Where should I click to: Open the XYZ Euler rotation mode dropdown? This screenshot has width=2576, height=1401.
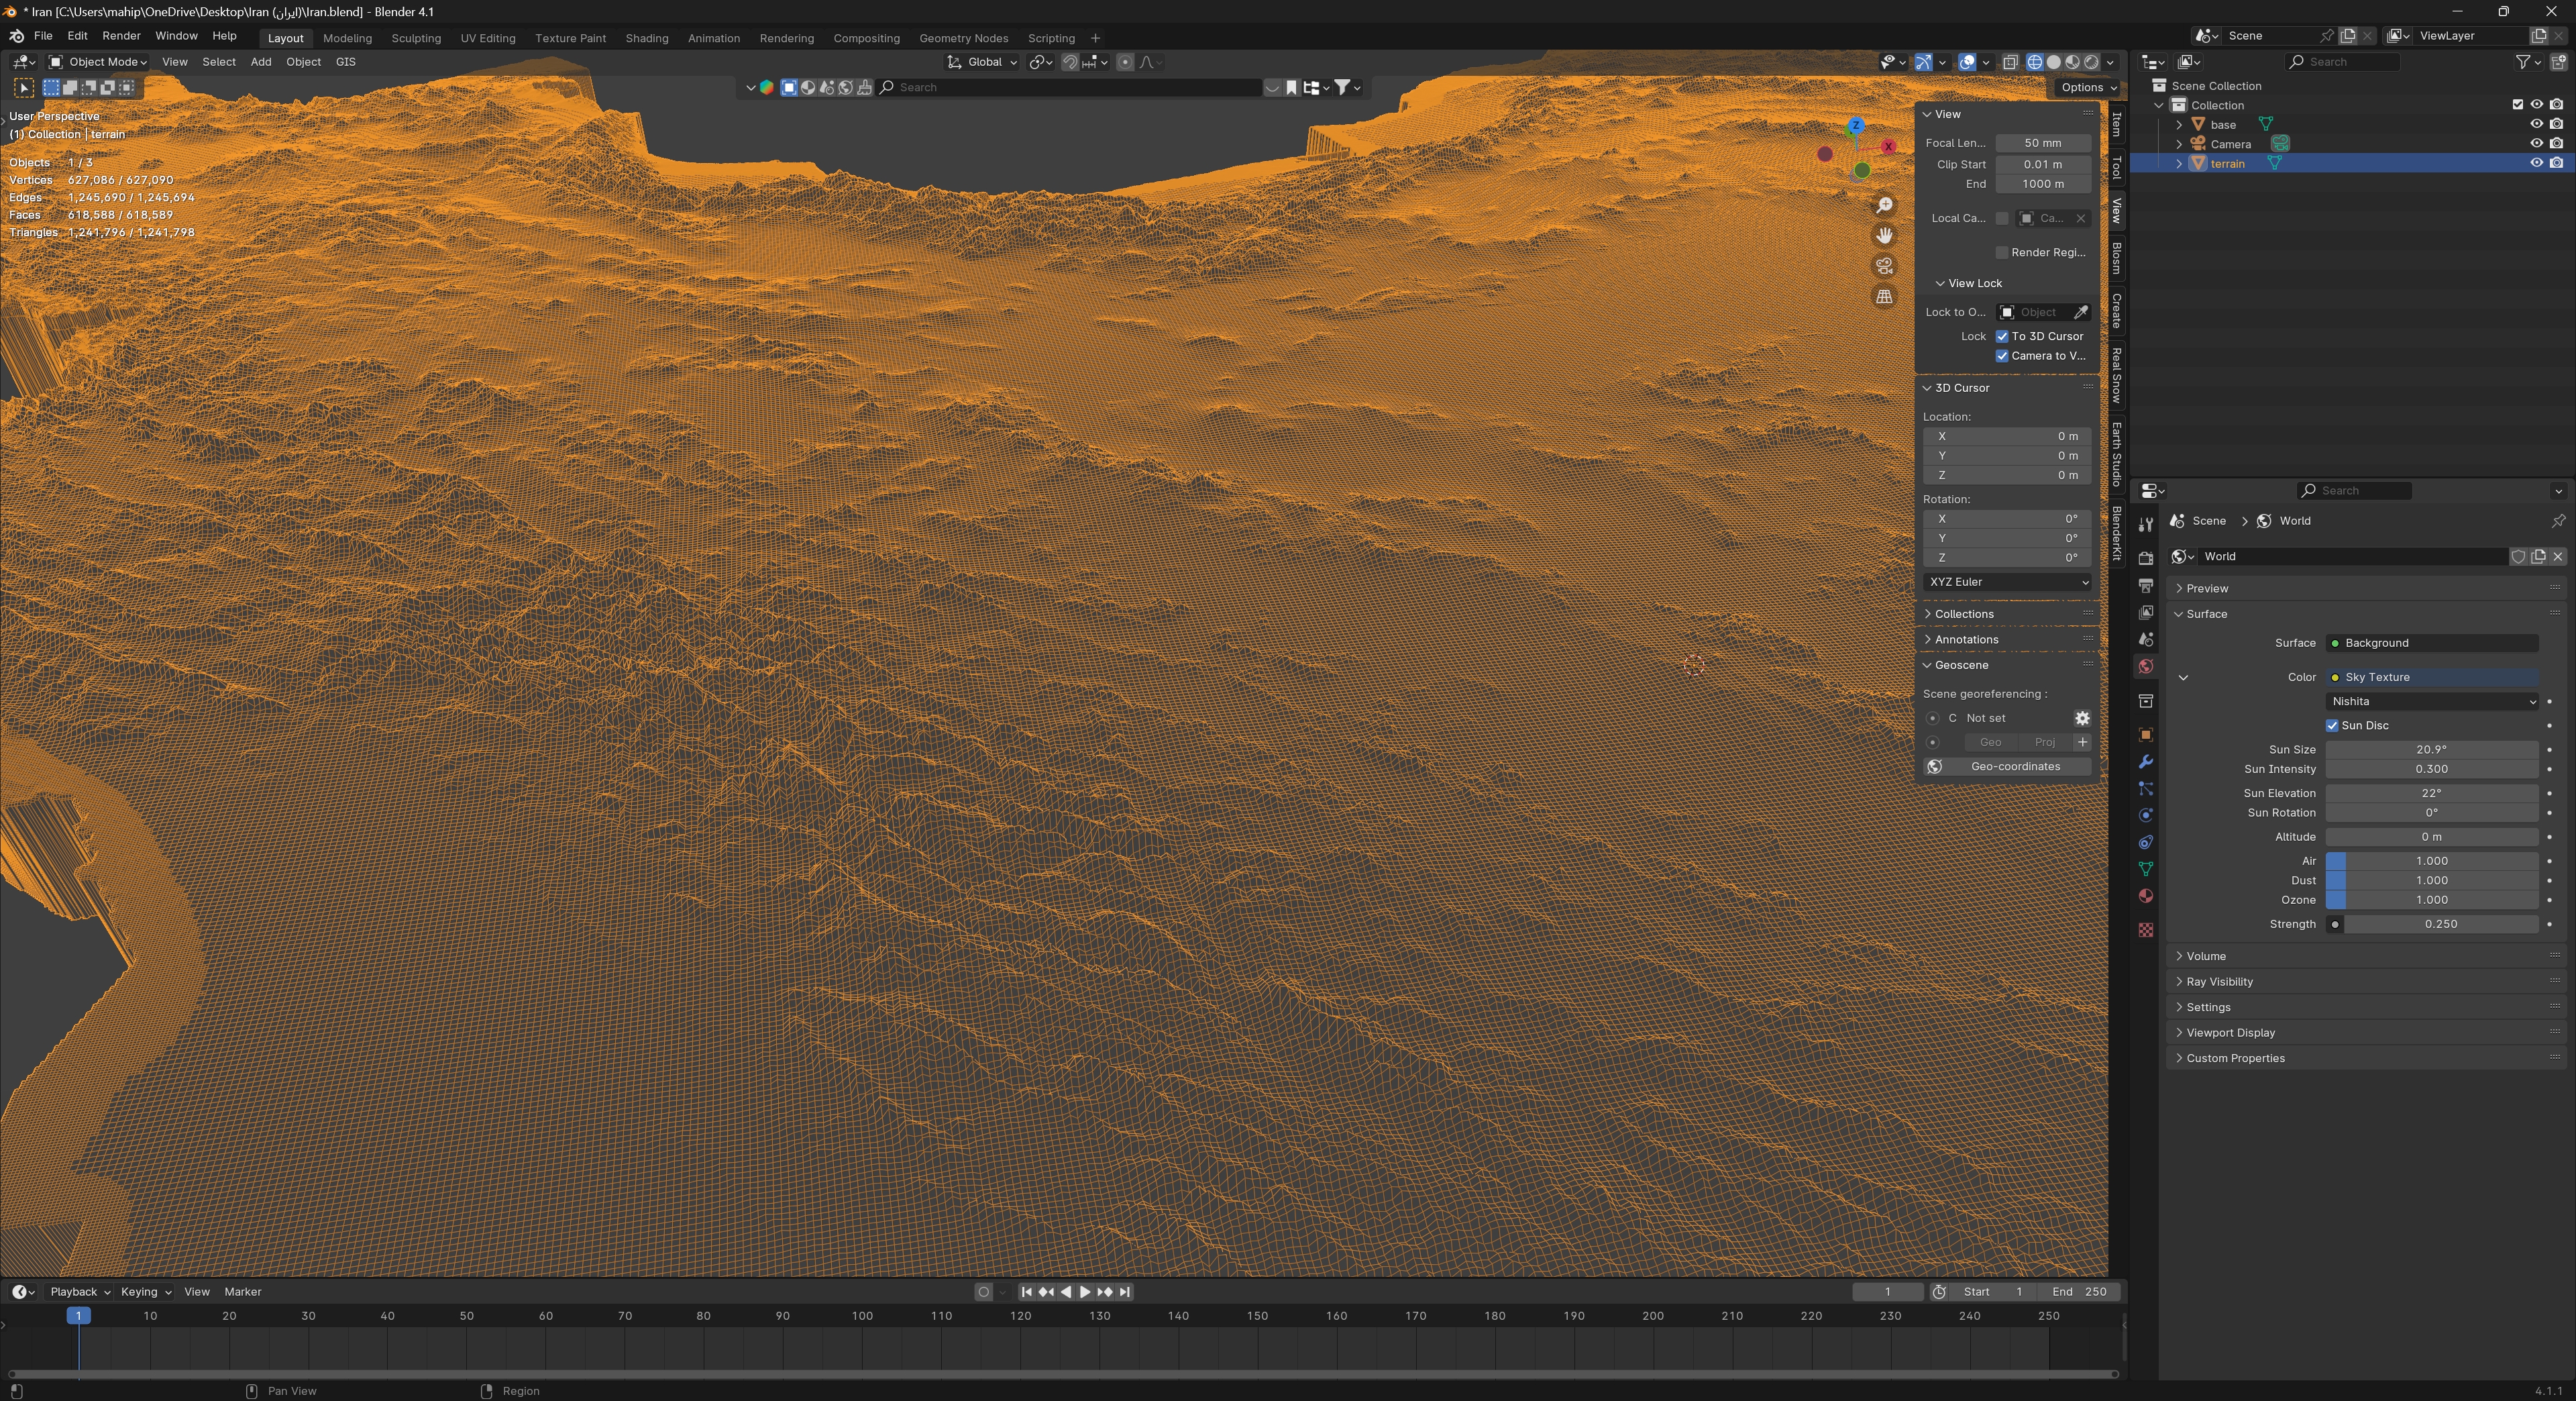pos(2006,581)
